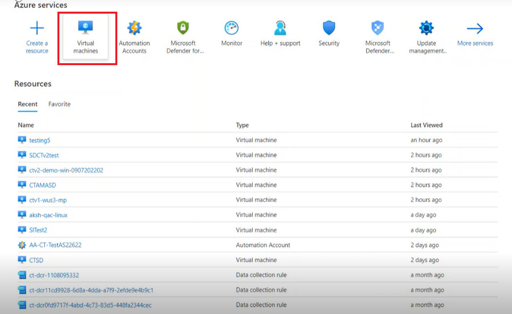
Task: Click the Automation Account icon beside AA-CT-TestAS22622
Action: click(x=21, y=245)
